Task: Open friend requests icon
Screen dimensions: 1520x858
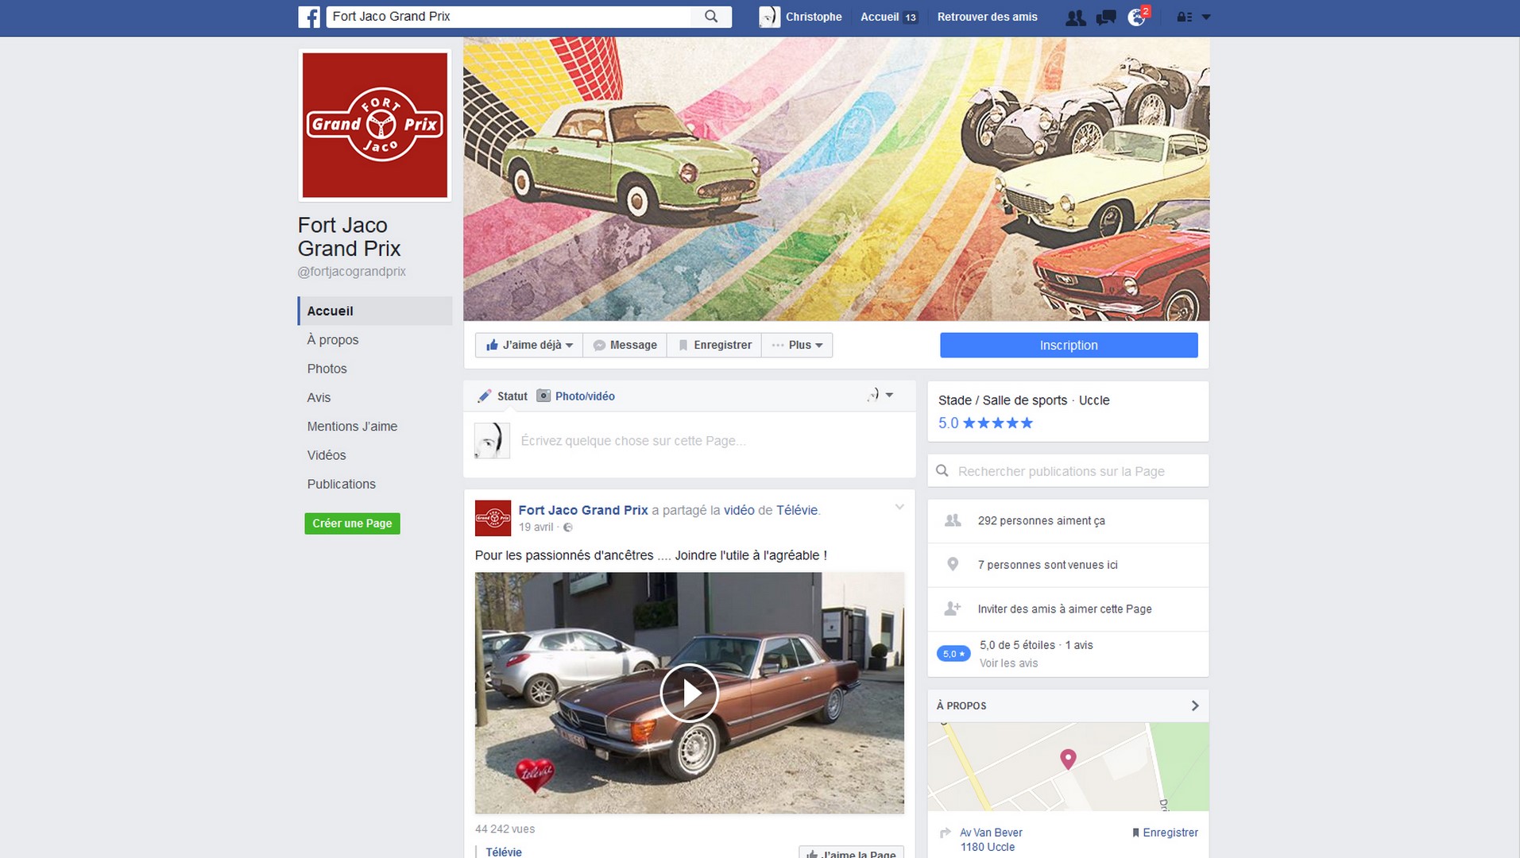Action: tap(1075, 17)
